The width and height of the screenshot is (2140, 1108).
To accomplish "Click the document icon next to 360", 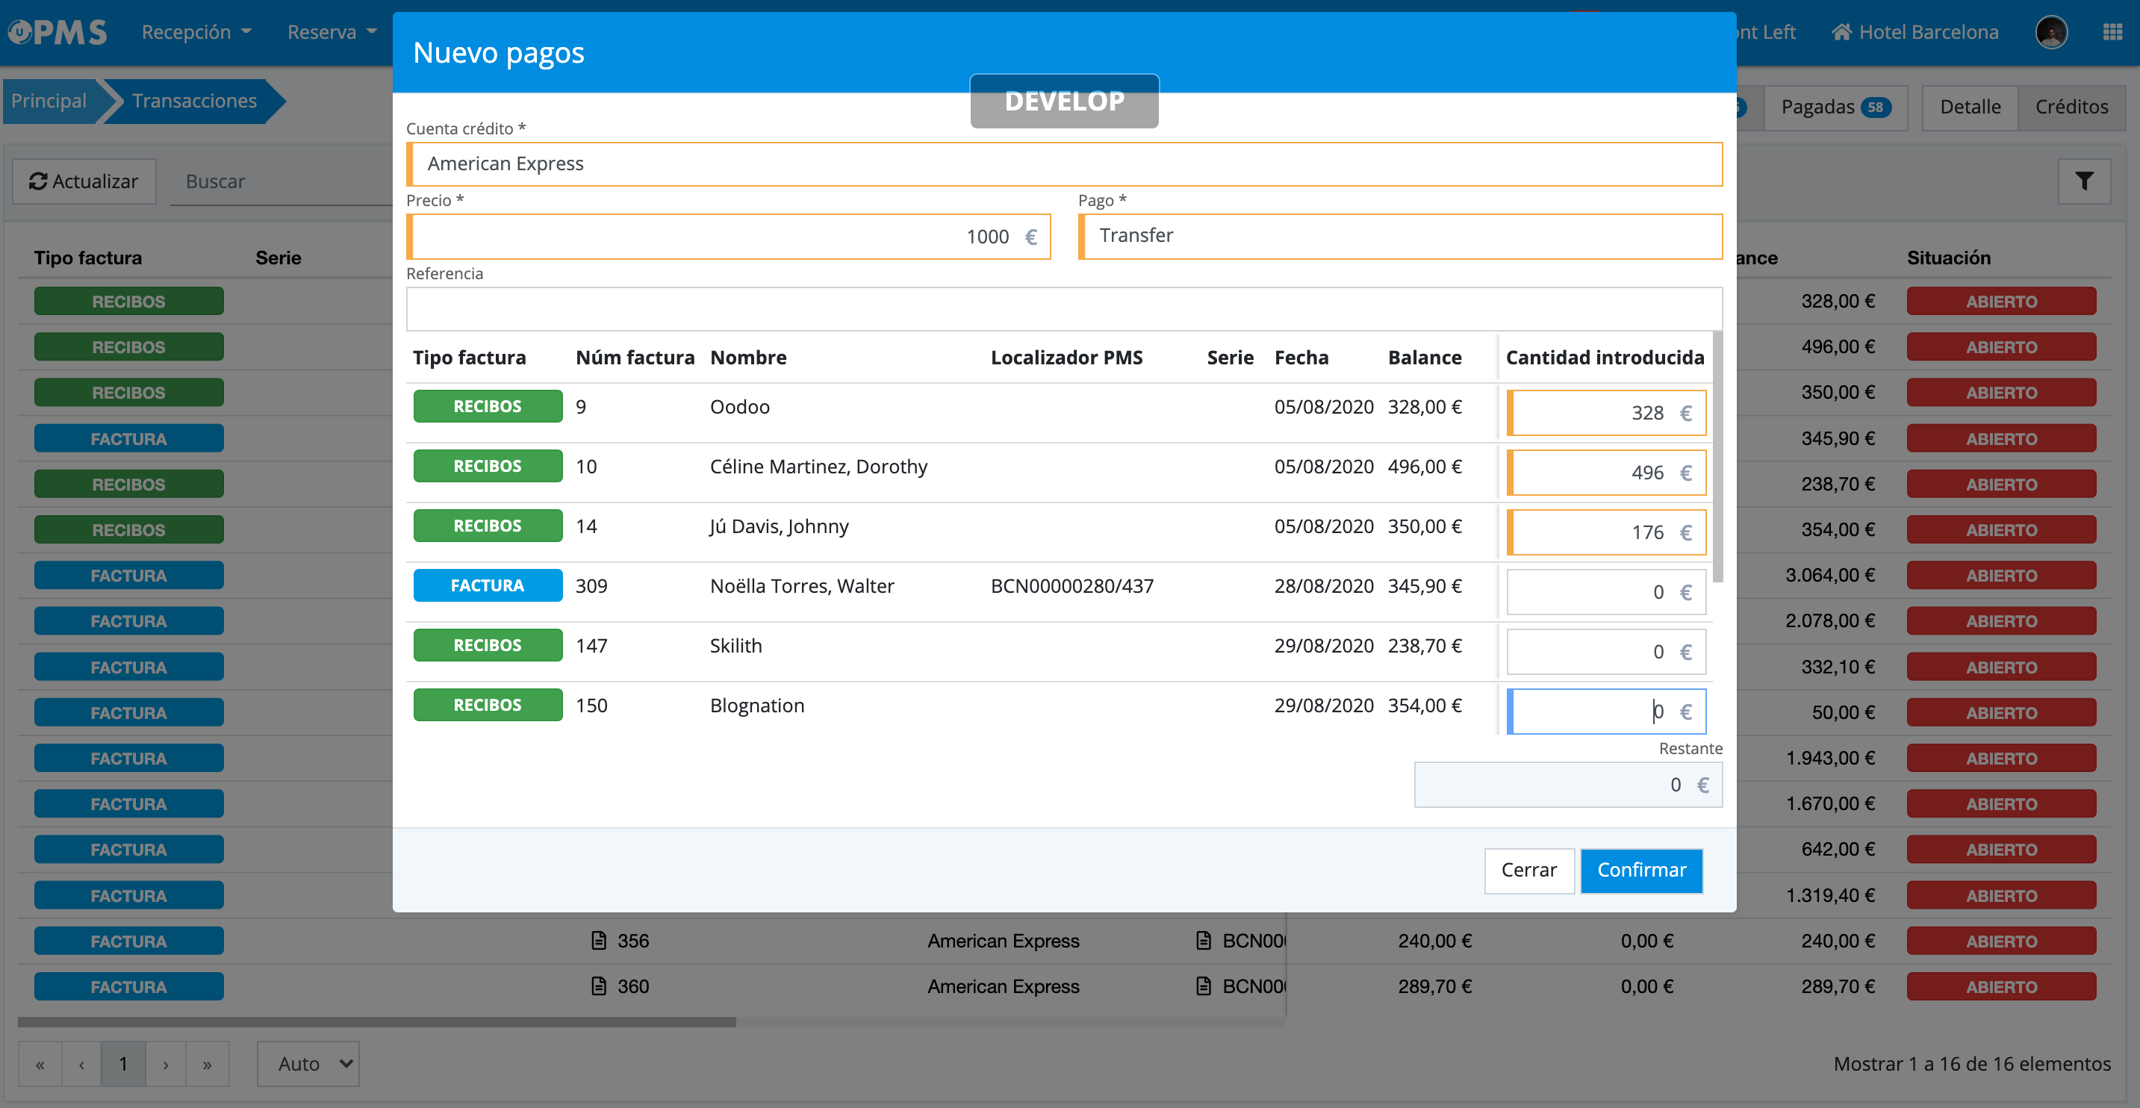I will point(598,986).
